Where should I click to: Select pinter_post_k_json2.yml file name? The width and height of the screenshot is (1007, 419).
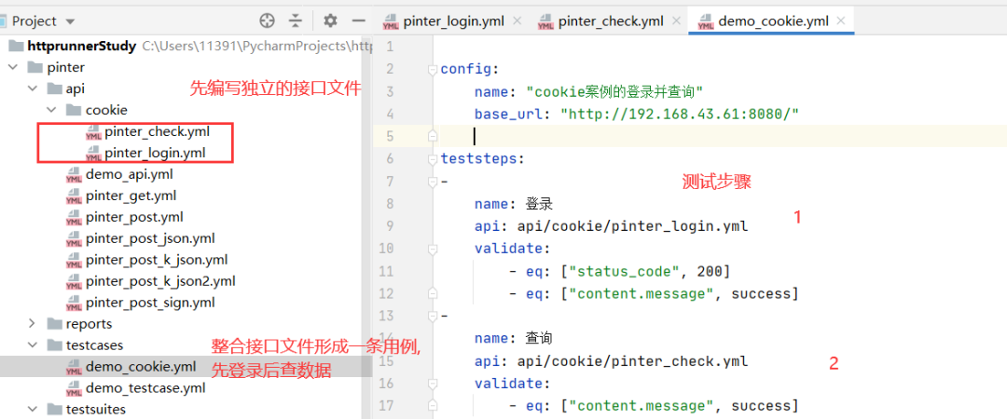(x=160, y=280)
